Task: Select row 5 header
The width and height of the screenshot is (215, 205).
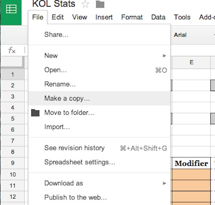Action: pos(12,119)
